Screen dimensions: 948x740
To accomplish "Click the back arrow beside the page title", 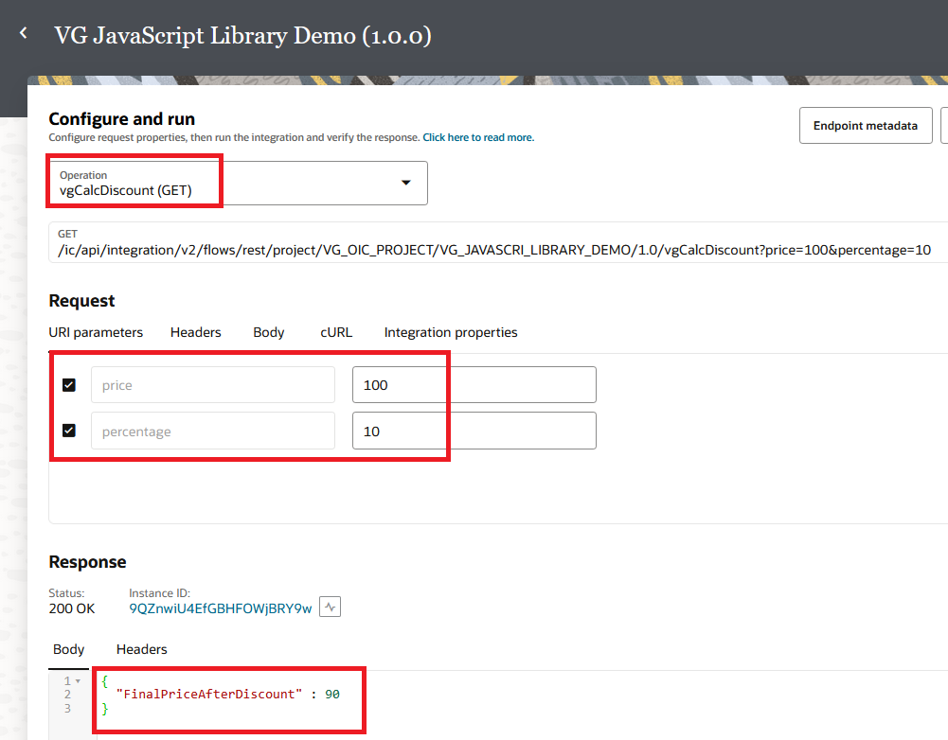I will click(24, 34).
